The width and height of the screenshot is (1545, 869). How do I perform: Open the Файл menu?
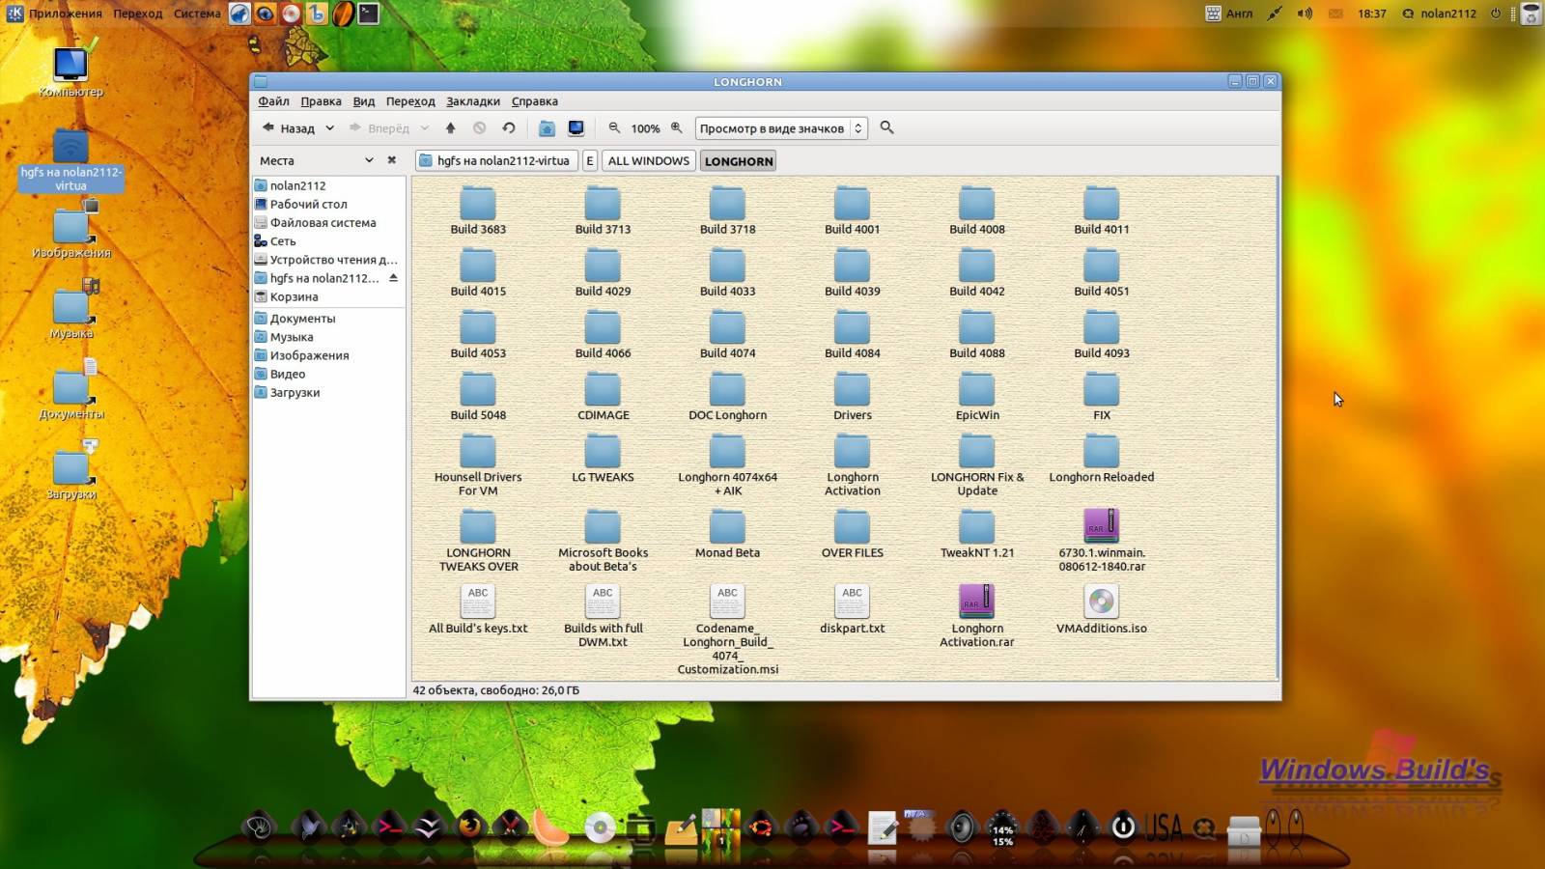[x=273, y=101]
